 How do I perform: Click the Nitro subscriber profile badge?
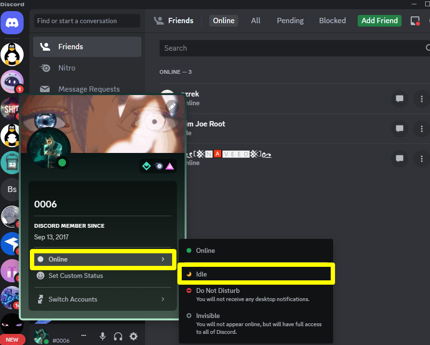click(x=158, y=166)
